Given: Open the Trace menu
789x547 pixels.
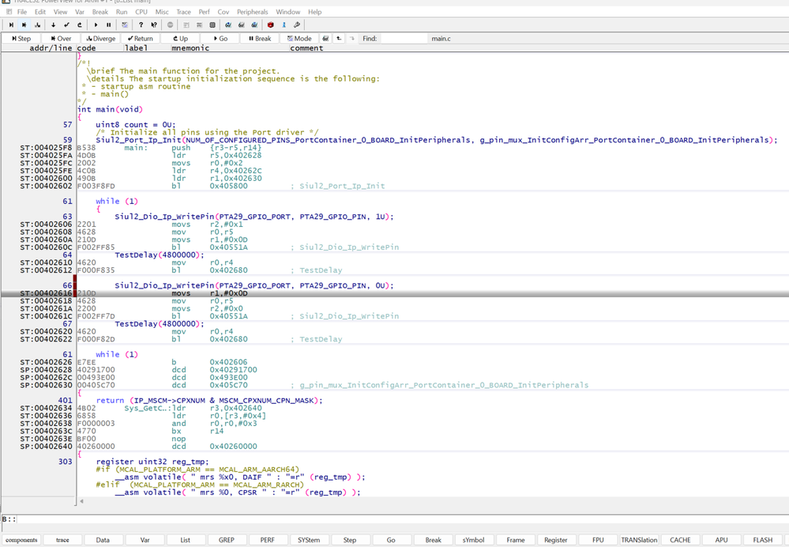Looking at the screenshot, I should (x=183, y=12).
